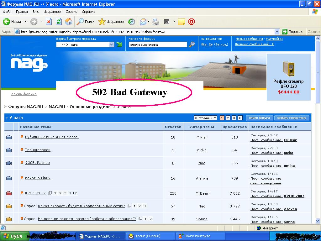Click the Forward arrow icon
321x241 pixels.
click(x=34, y=22)
